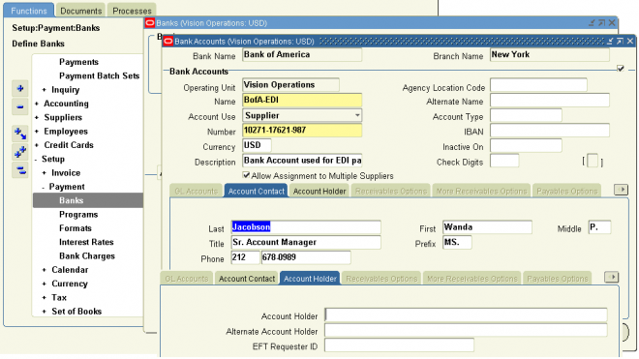Select the lower Account Contact tab

coord(247,279)
